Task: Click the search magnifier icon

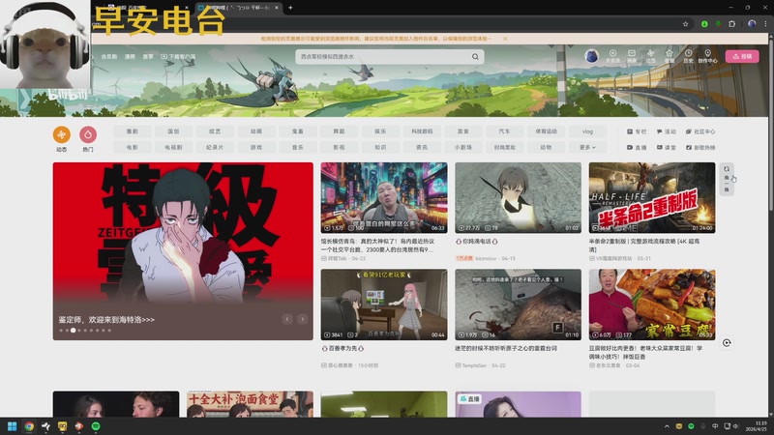Action: pyautogui.click(x=475, y=57)
